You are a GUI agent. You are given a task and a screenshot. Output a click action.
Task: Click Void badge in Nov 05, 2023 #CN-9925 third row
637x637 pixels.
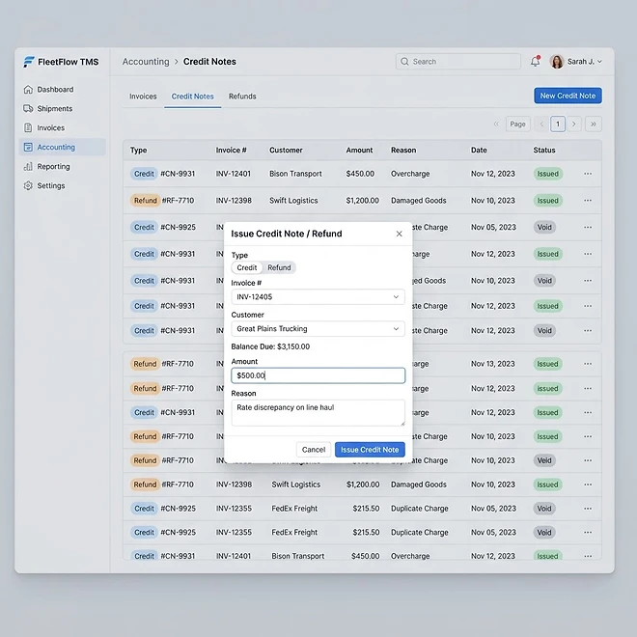544,227
